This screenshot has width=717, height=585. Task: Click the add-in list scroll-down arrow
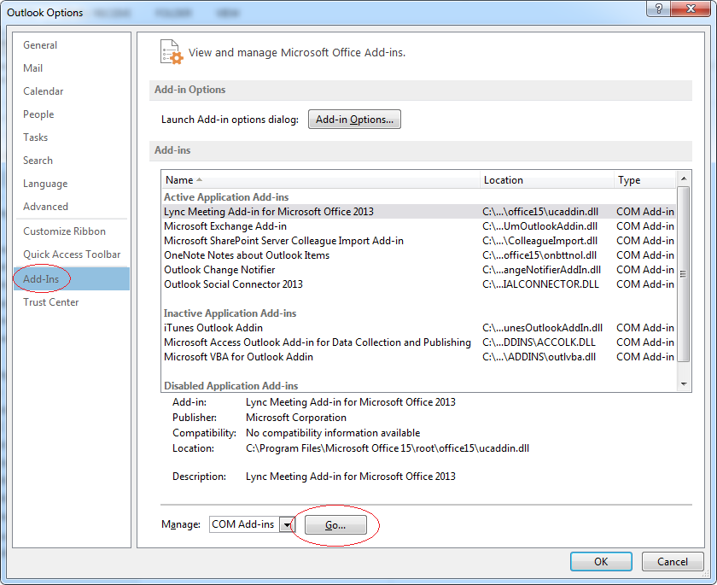[685, 383]
